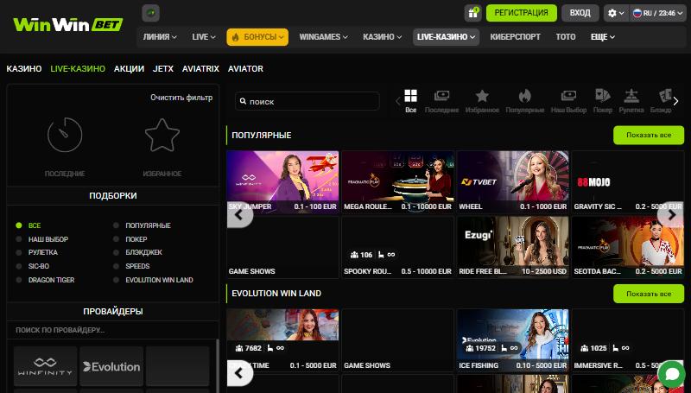Select the 'Покер' collection radio
This screenshot has width=691, height=393.
pos(116,238)
